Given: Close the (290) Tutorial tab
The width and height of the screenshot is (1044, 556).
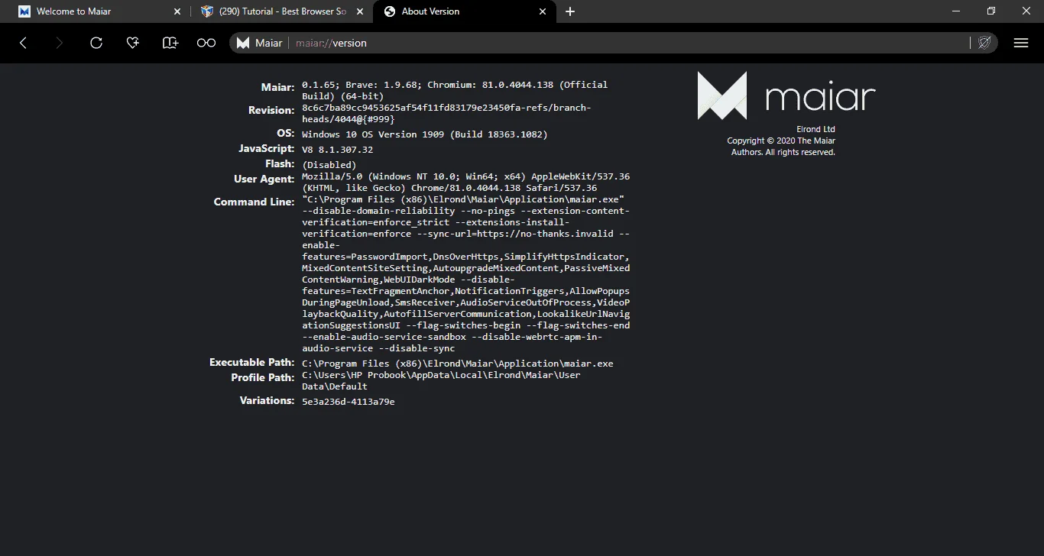Looking at the screenshot, I should click(361, 11).
